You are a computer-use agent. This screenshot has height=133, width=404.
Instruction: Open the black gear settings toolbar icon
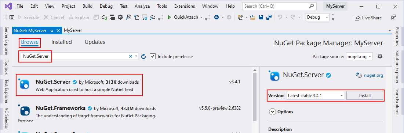pos(120,18)
